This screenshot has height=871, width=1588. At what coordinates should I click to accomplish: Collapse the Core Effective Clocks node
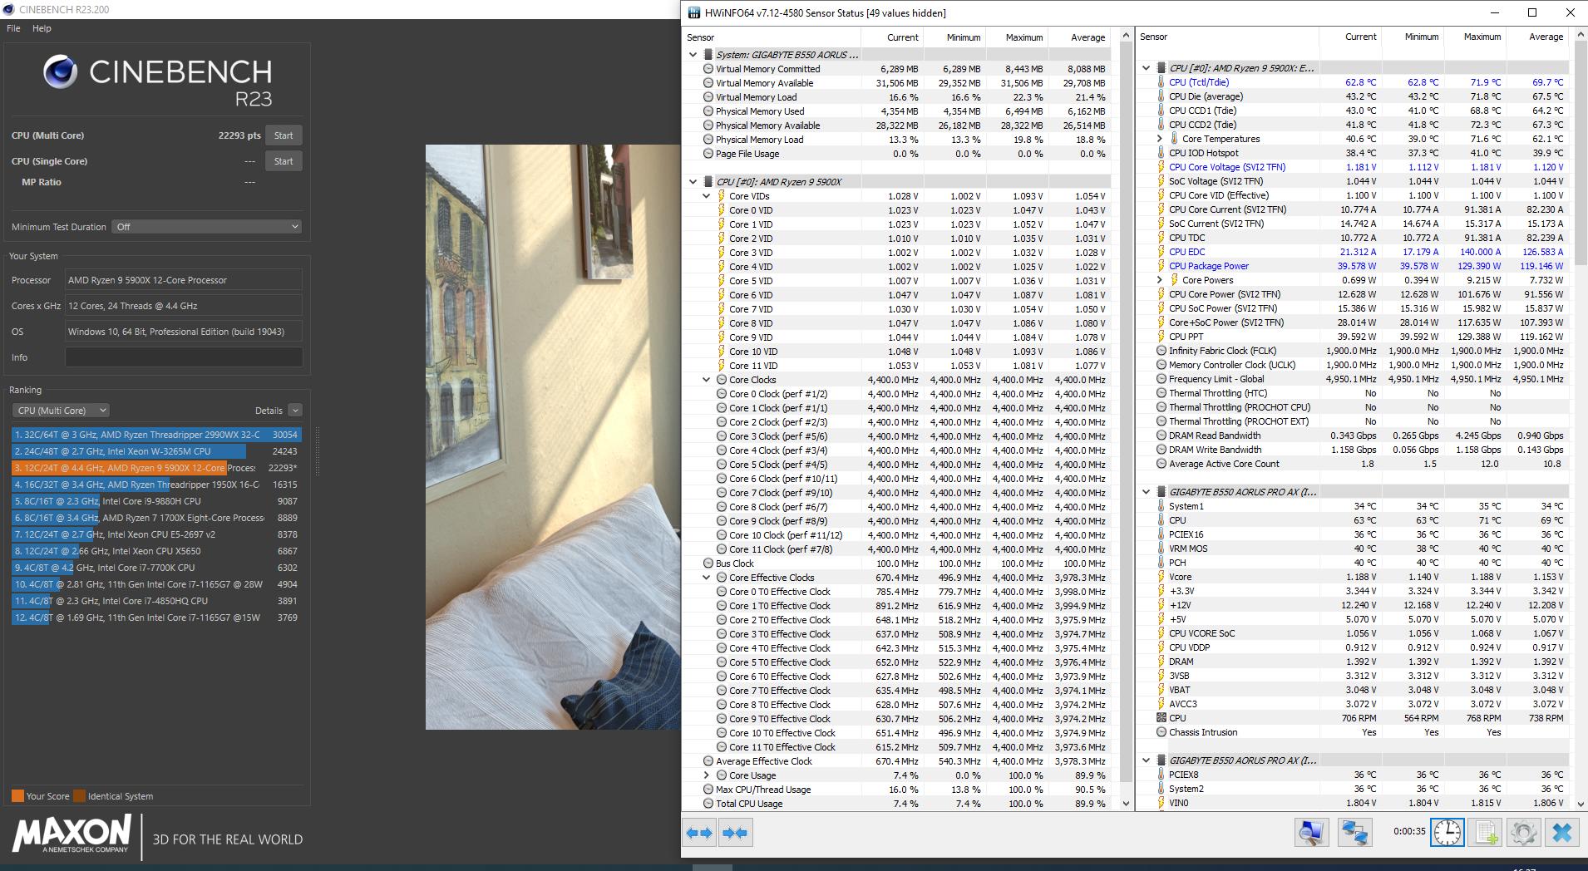click(x=707, y=578)
